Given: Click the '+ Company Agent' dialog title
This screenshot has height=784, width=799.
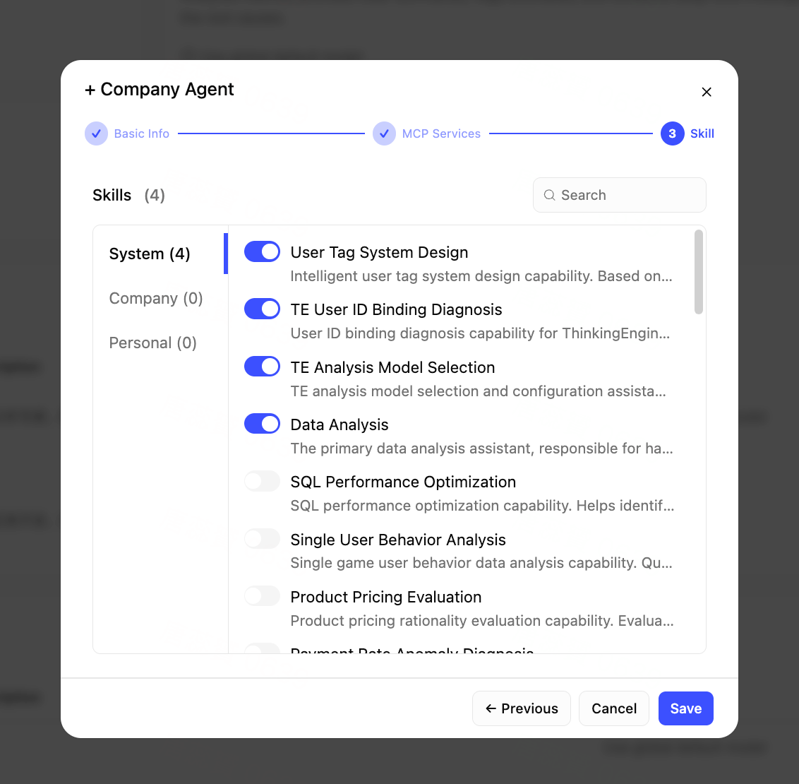Looking at the screenshot, I should 159,89.
